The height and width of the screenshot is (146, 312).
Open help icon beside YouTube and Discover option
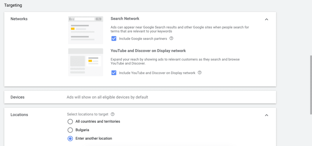coord(200,73)
